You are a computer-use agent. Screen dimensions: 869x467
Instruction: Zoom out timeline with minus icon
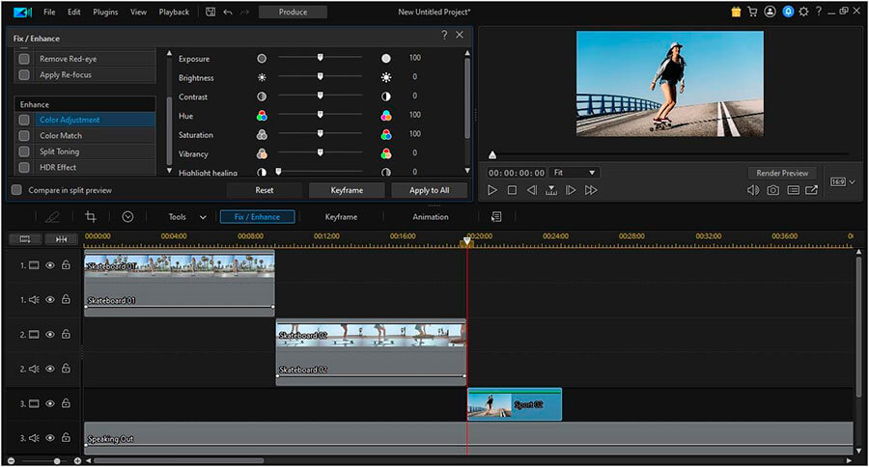11,461
